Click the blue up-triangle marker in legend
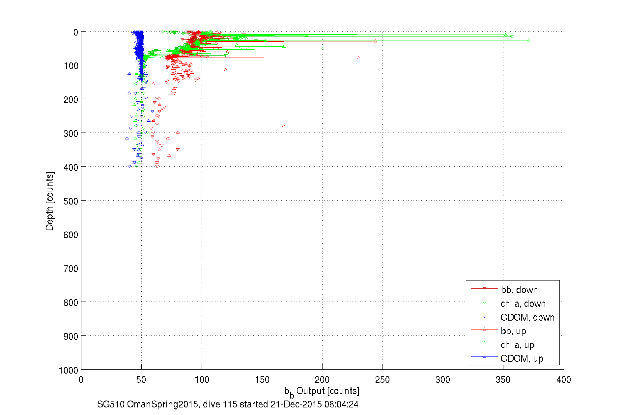The width and height of the screenshot is (623, 415). tap(484, 356)
